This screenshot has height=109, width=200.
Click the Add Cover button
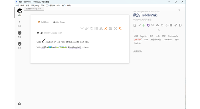59,22
